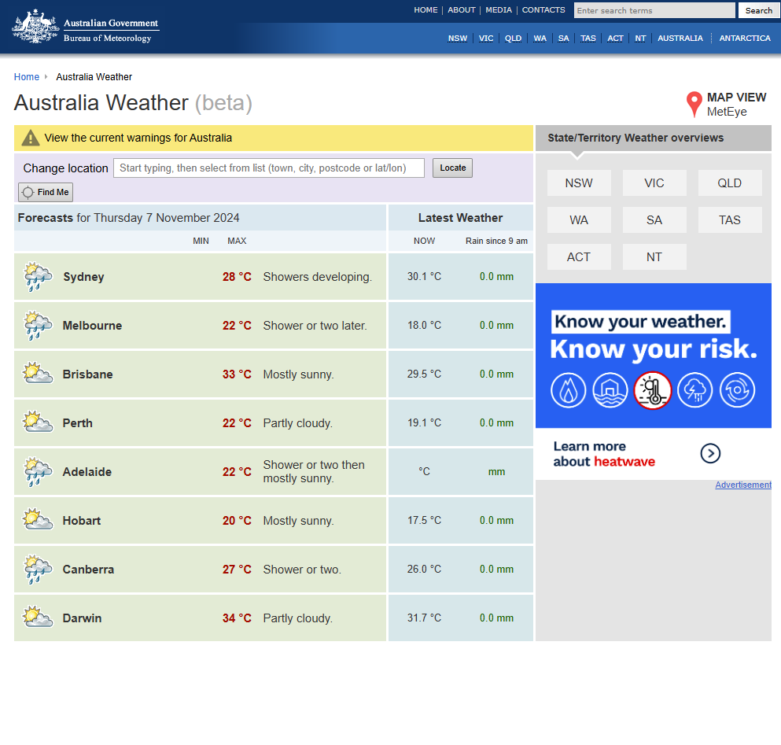The height and width of the screenshot is (745, 781).
Task: Select the TAS state overview button
Action: coord(729,220)
